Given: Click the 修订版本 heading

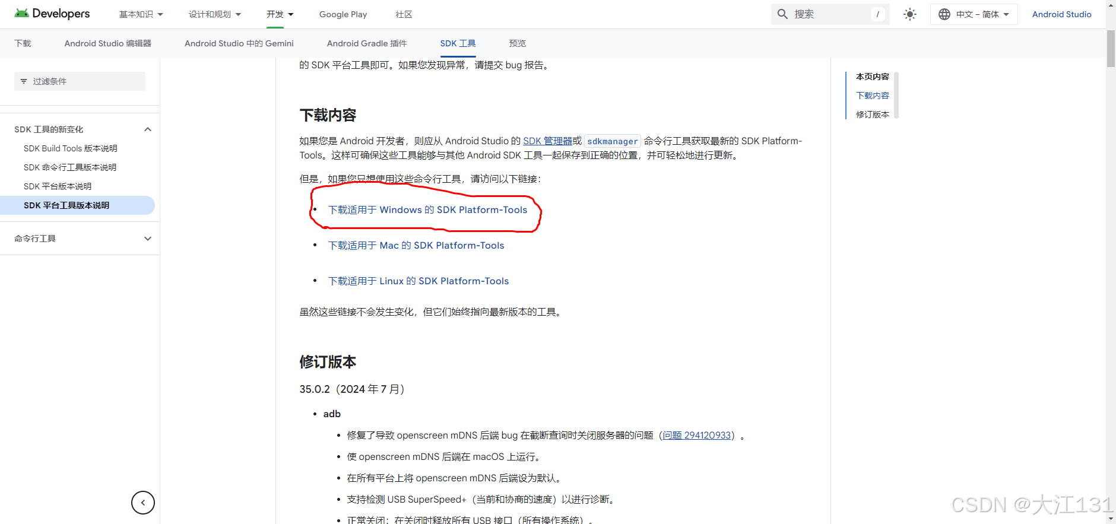Looking at the screenshot, I should coord(328,362).
